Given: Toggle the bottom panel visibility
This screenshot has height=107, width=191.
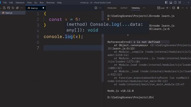Looking at the screenshot, I should [x=171, y=2].
